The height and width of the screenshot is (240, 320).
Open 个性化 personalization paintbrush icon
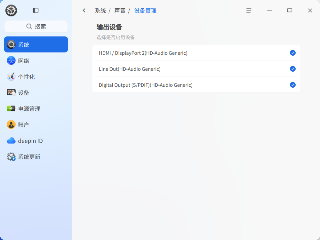pyautogui.click(x=11, y=76)
